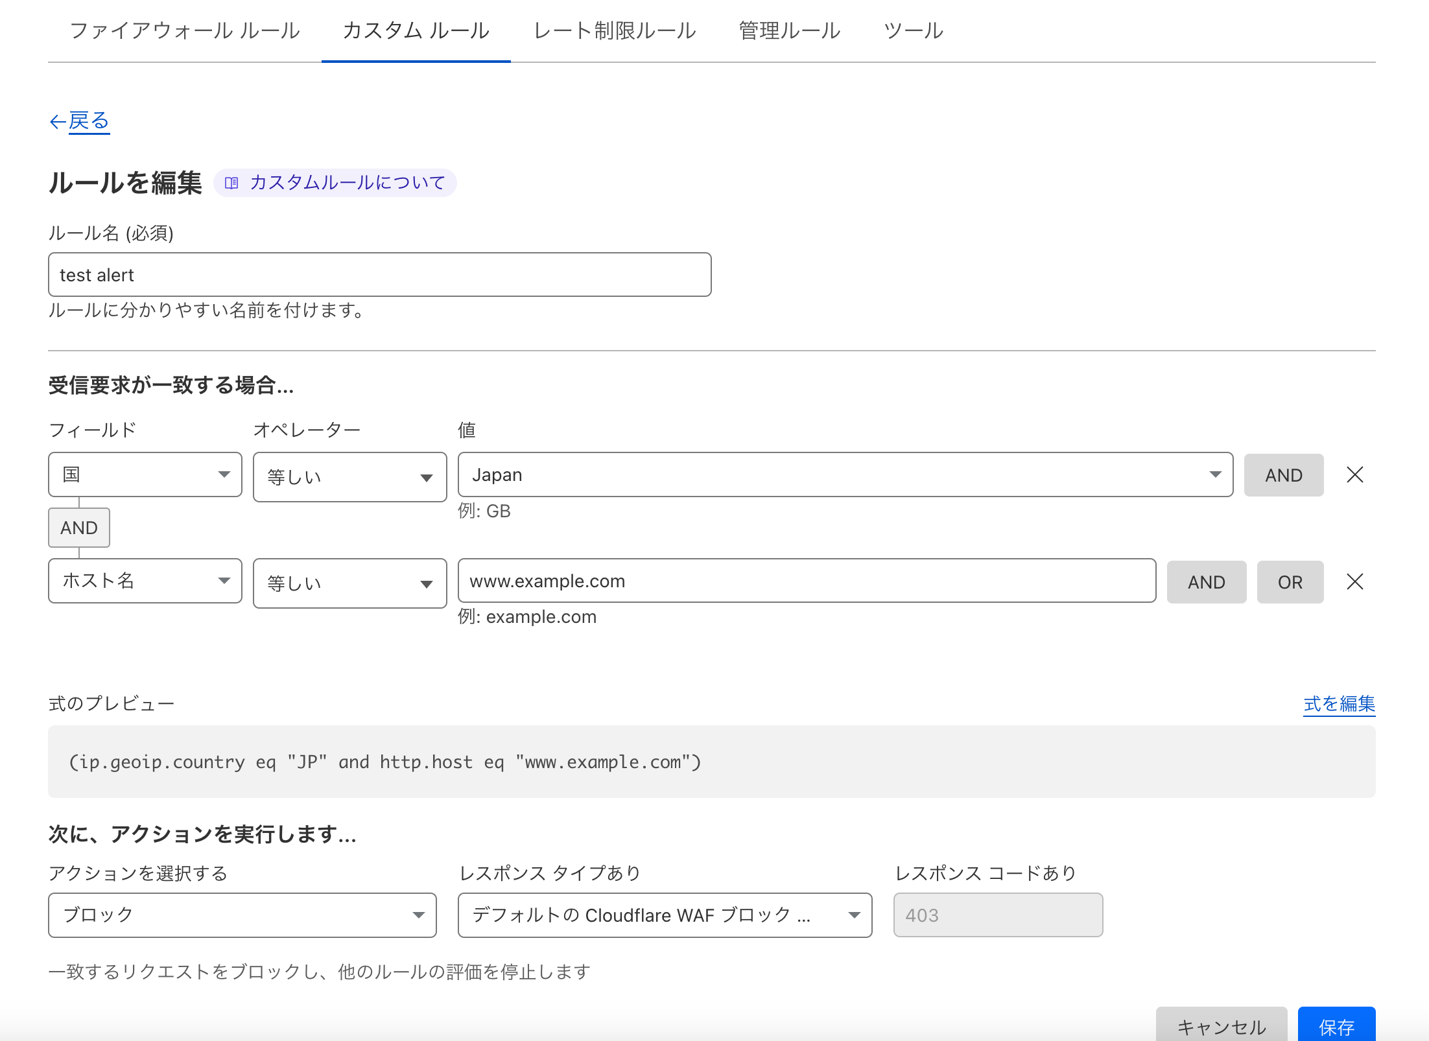Screen dimensions: 1429x1041
Task: Add an OR condition to the hostname row
Action: pos(1289,581)
